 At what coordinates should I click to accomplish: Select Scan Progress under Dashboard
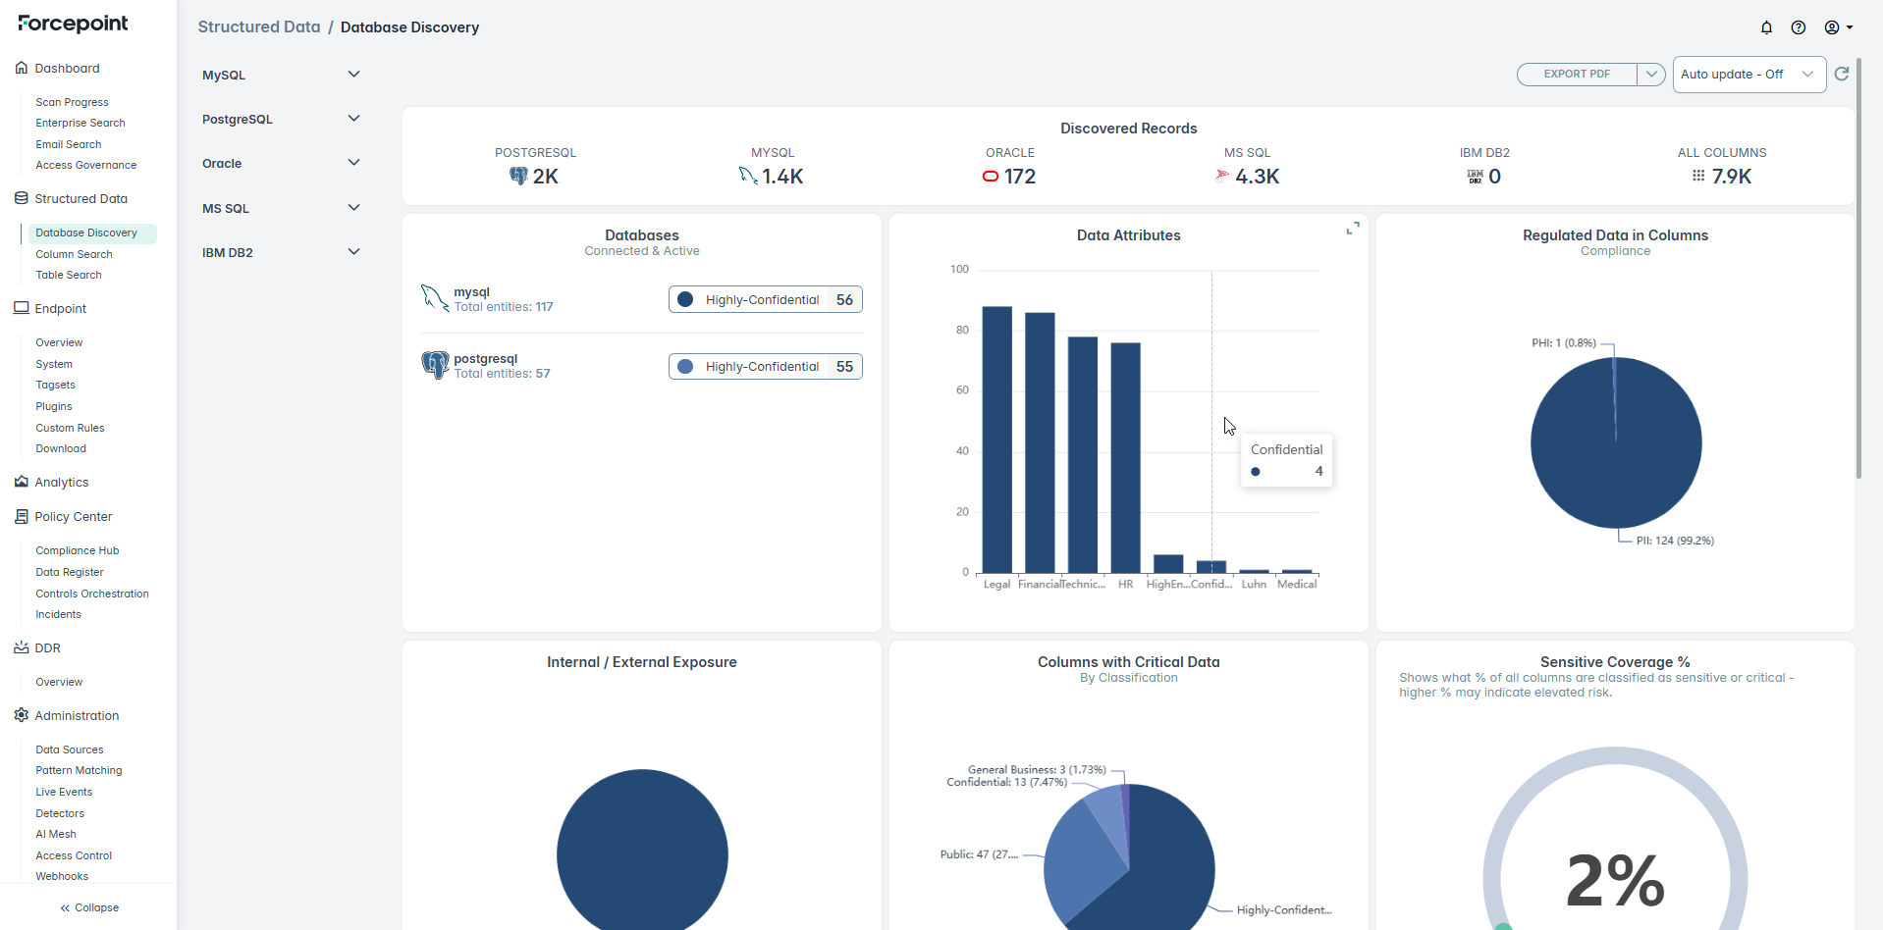click(72, 102)
